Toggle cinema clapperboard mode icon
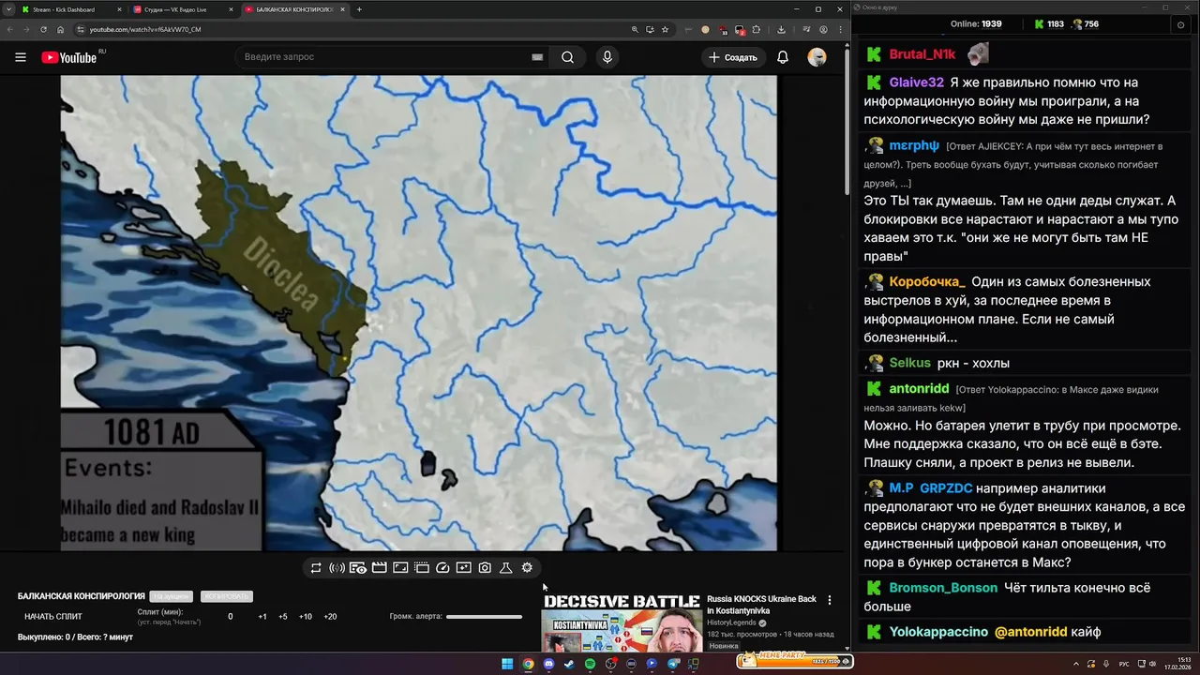The width and height of the screenshot is (1200, 675). (x=379, y=567)
